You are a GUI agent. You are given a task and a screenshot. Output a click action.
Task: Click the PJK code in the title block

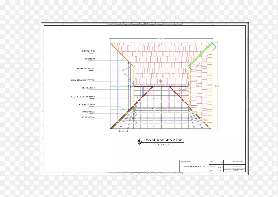[220, 167]
